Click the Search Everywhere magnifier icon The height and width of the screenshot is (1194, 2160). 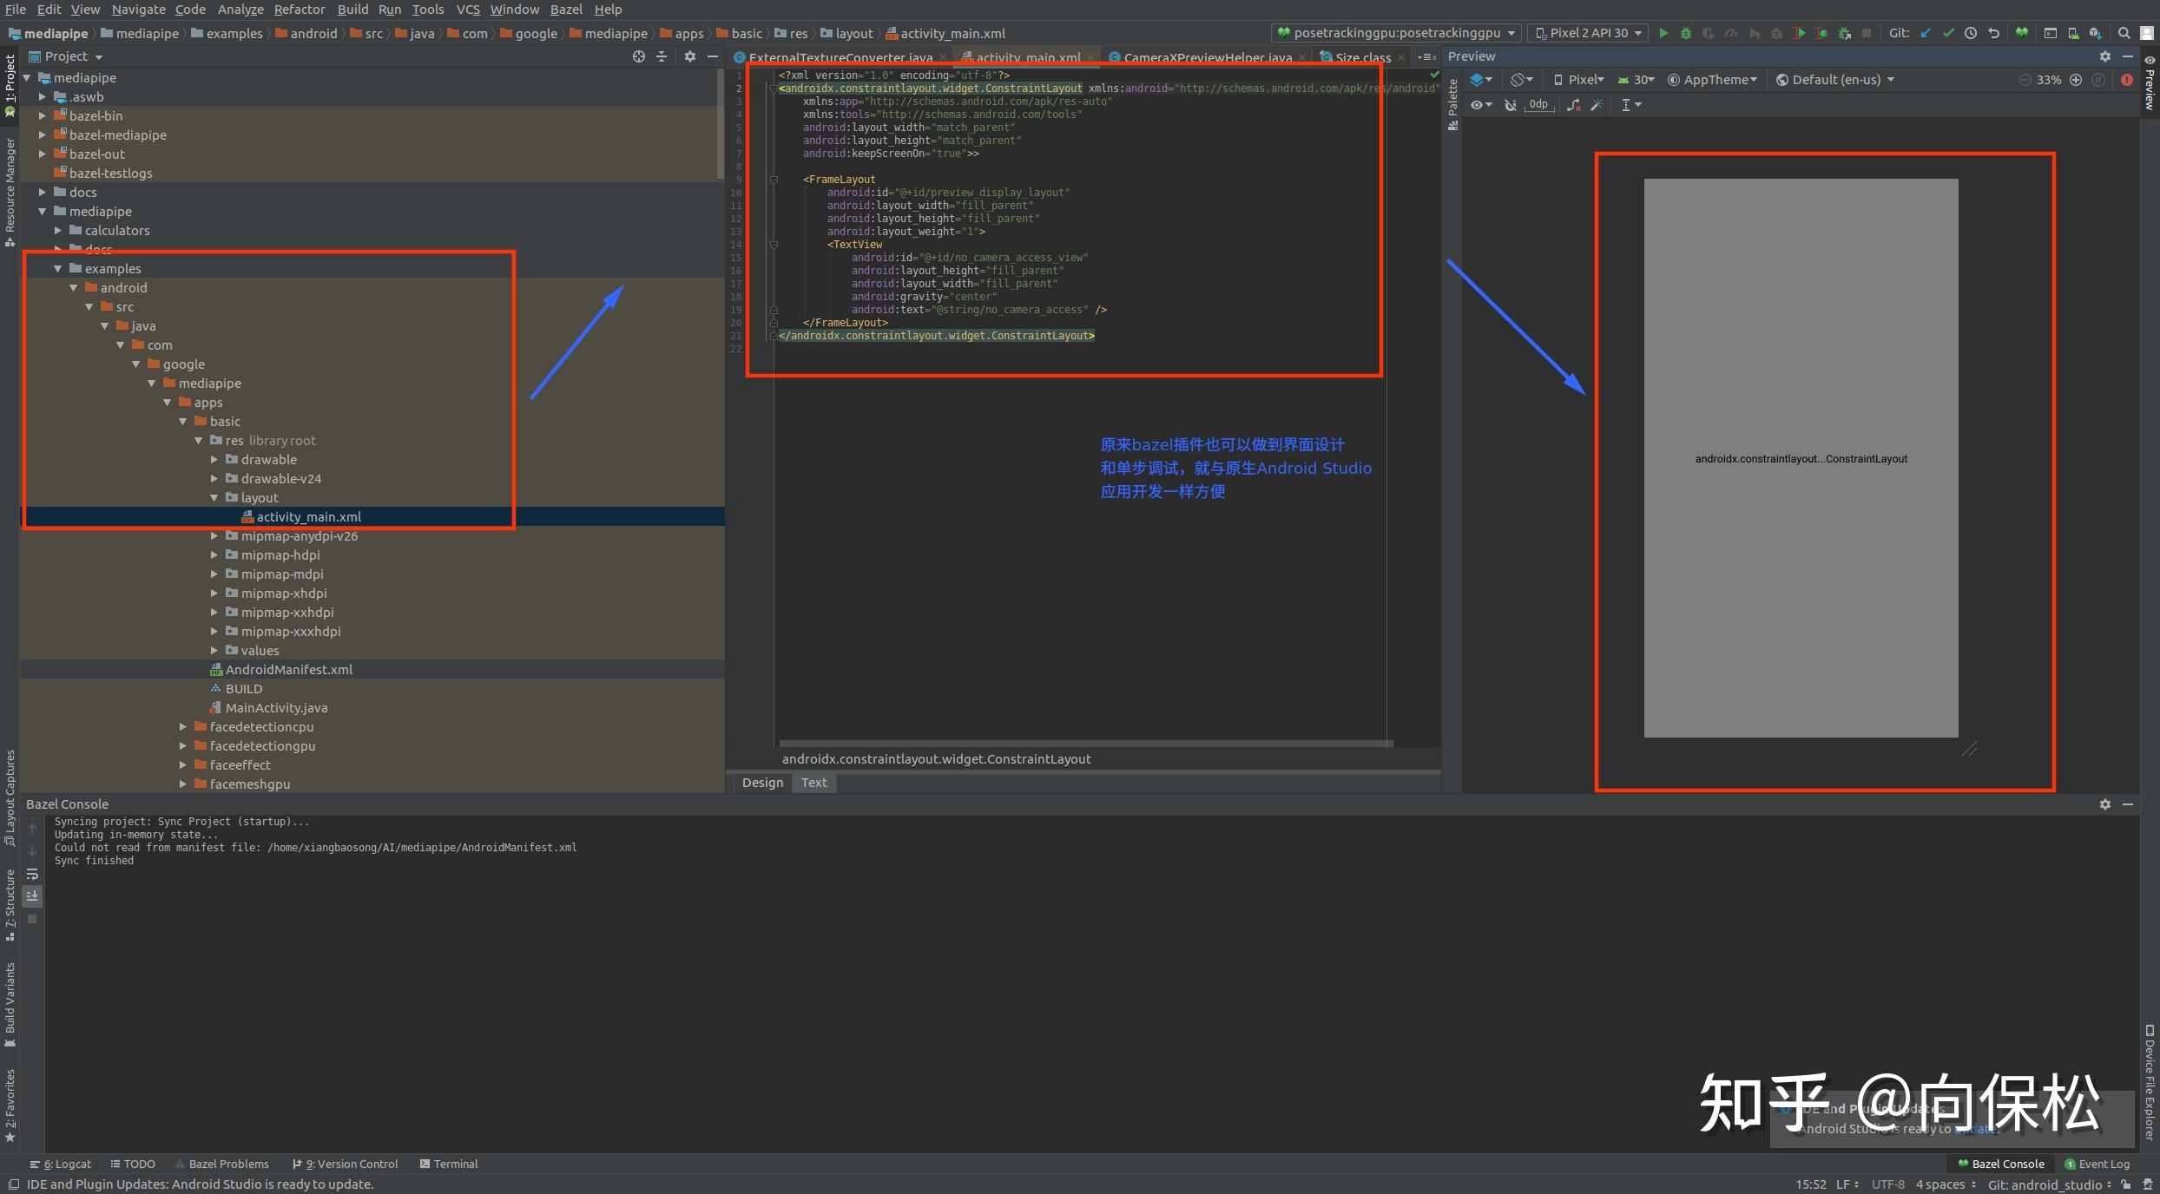(2124, 33)
